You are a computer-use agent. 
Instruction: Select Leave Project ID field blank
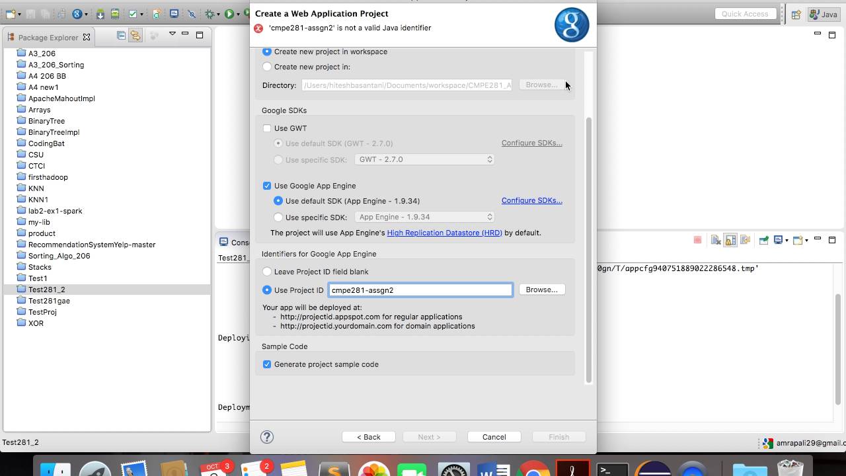pos(267,272)
